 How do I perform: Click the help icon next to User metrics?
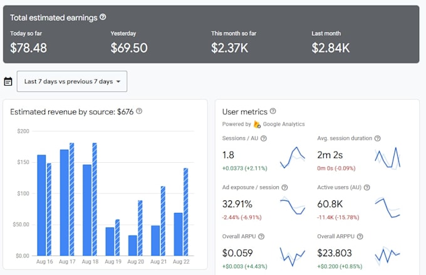tap(273, 111)
